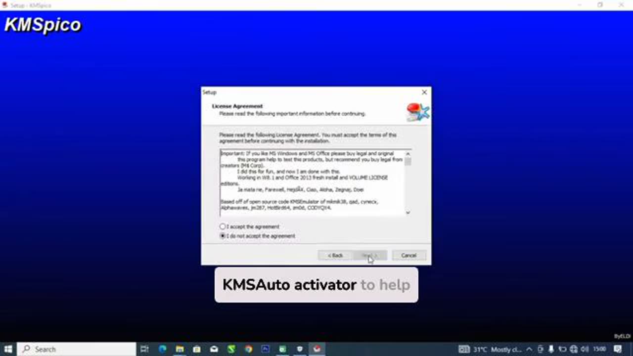The height and width of the screenshot is (356, 633).
Task: Focus the taskbar Search box
Action: click(77, 349)
